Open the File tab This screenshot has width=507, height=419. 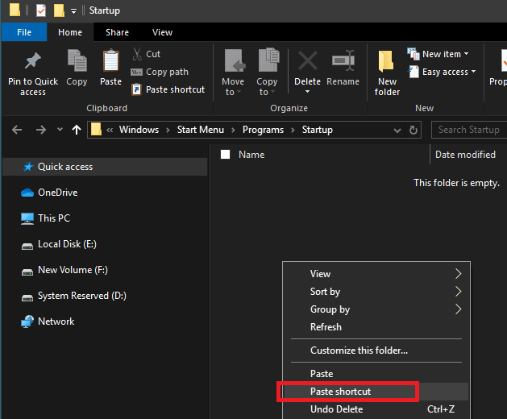[24, 32]
